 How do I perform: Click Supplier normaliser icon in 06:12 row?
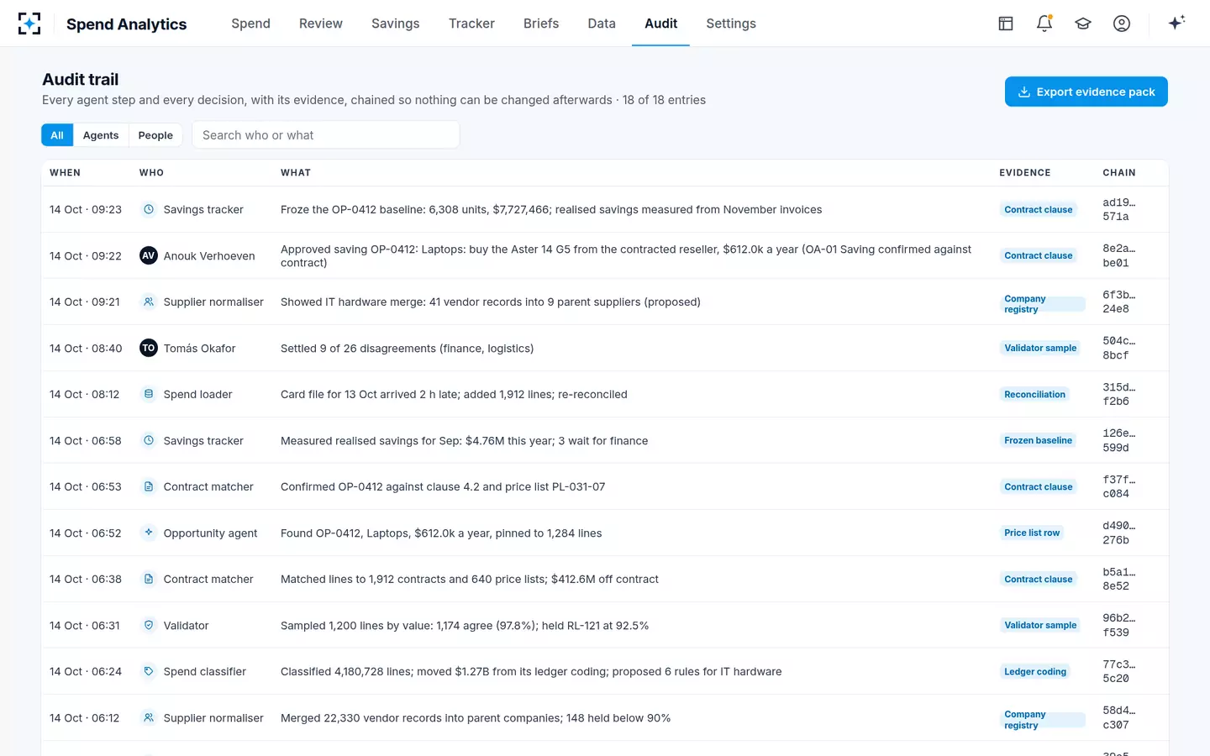click(x=149, y=717)
